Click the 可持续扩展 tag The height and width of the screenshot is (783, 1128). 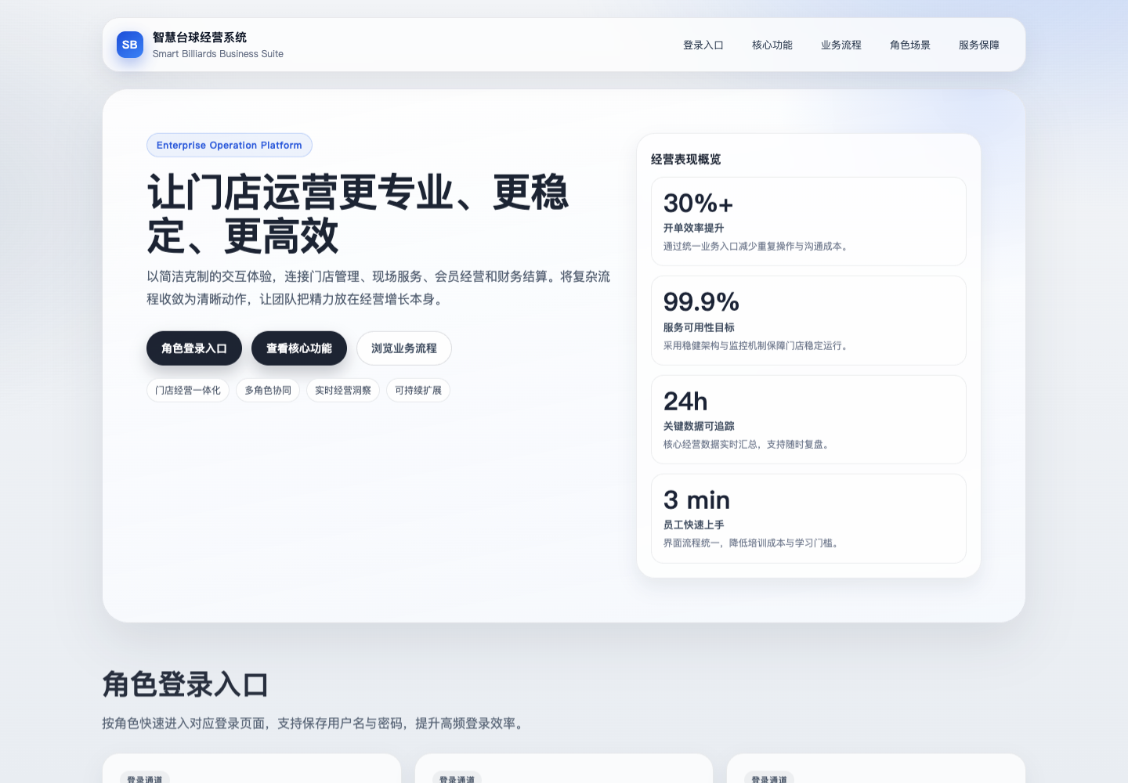tap(418, 391)
